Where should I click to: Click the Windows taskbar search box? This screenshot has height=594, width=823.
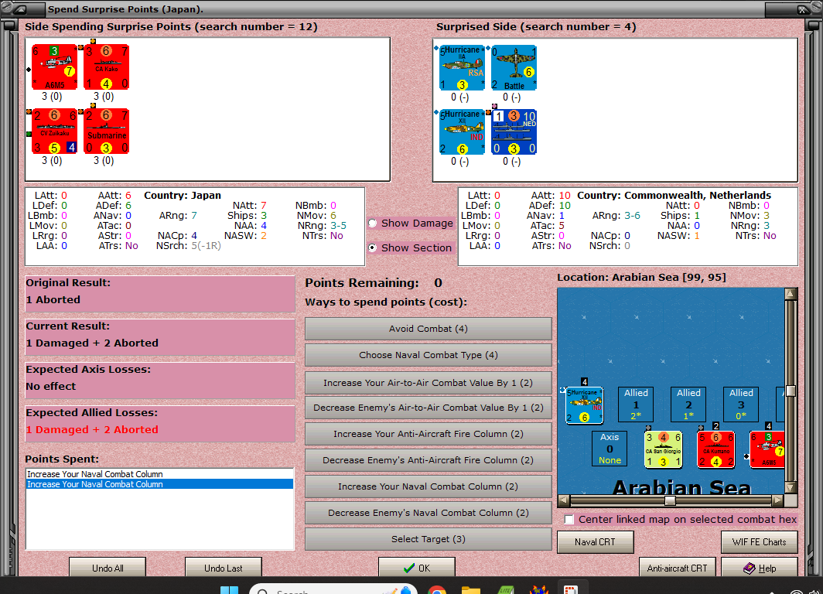pyautogui.click(x=333, y=589)
